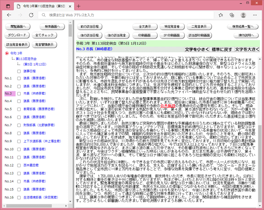Tick the 議事日程 checkbox
264x210 pixels.
tap(19, 71)
